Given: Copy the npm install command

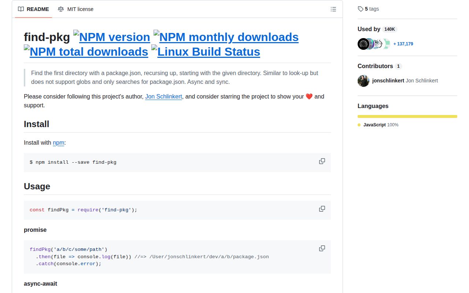Looking at the screenshot, I should (x=322, y=161).
